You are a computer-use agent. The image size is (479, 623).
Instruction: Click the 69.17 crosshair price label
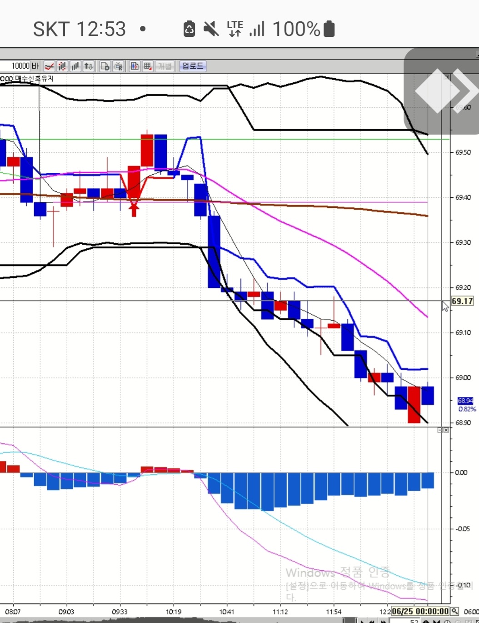[462, 301]
